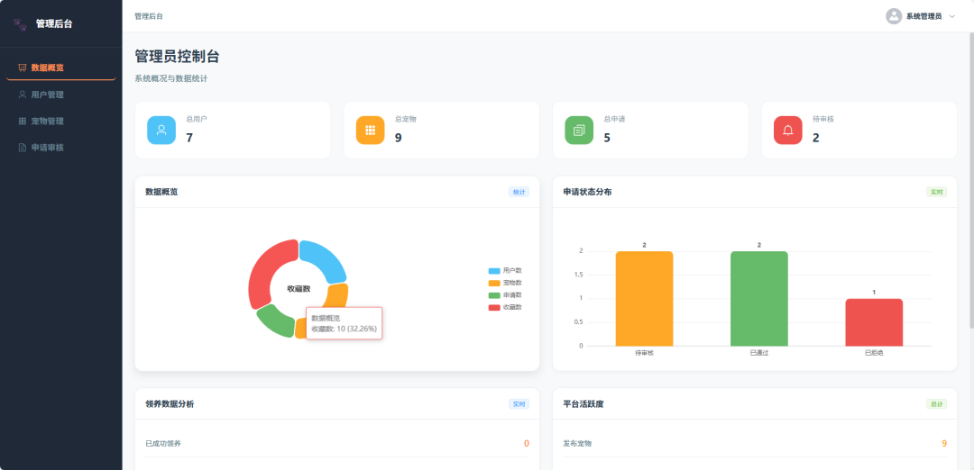This screenshot has height=470, width=974.
Task: Click the 数据概览 sidebar monitor icon
Action: pyautogui.click(x=23, y=68)
